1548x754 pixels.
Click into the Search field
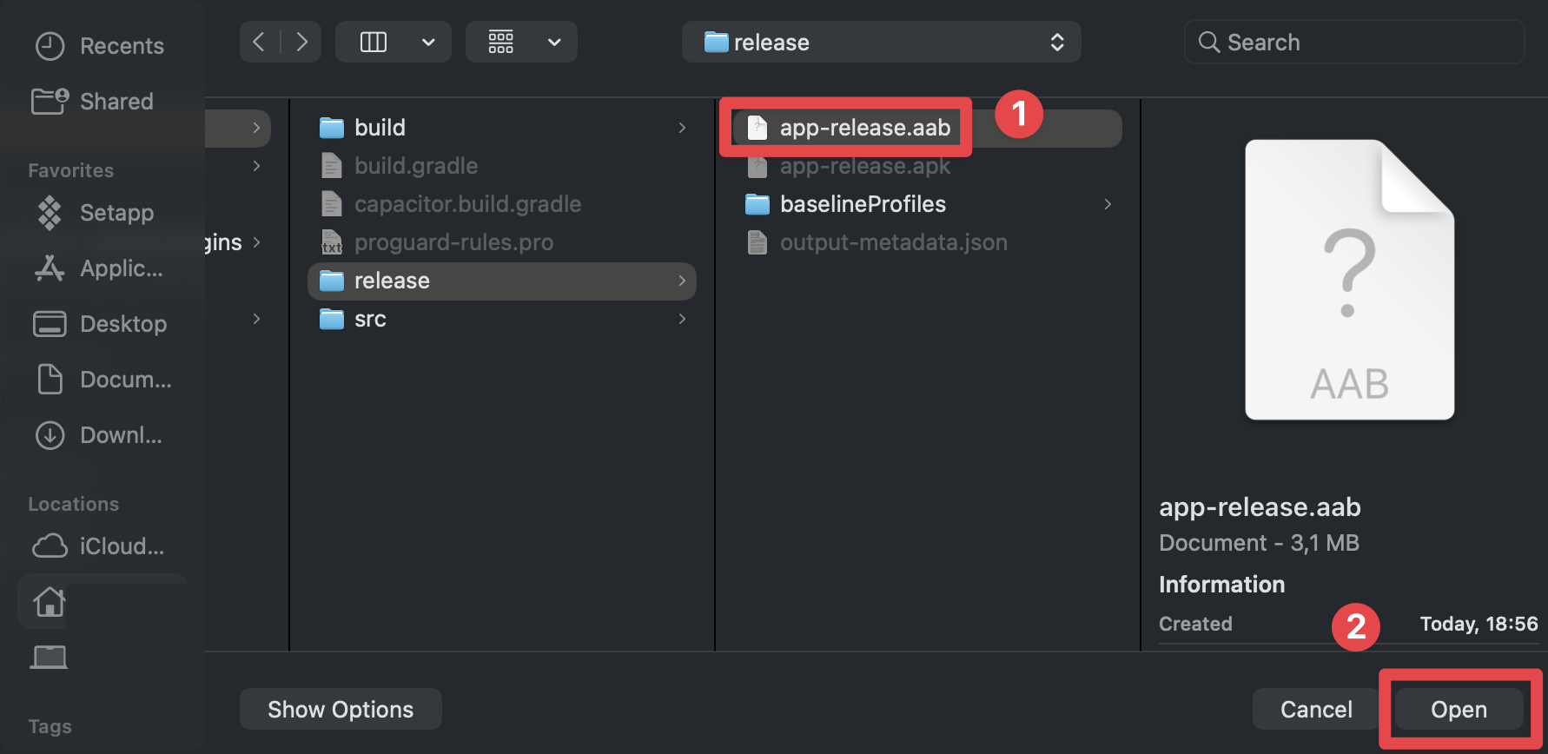1353,42
